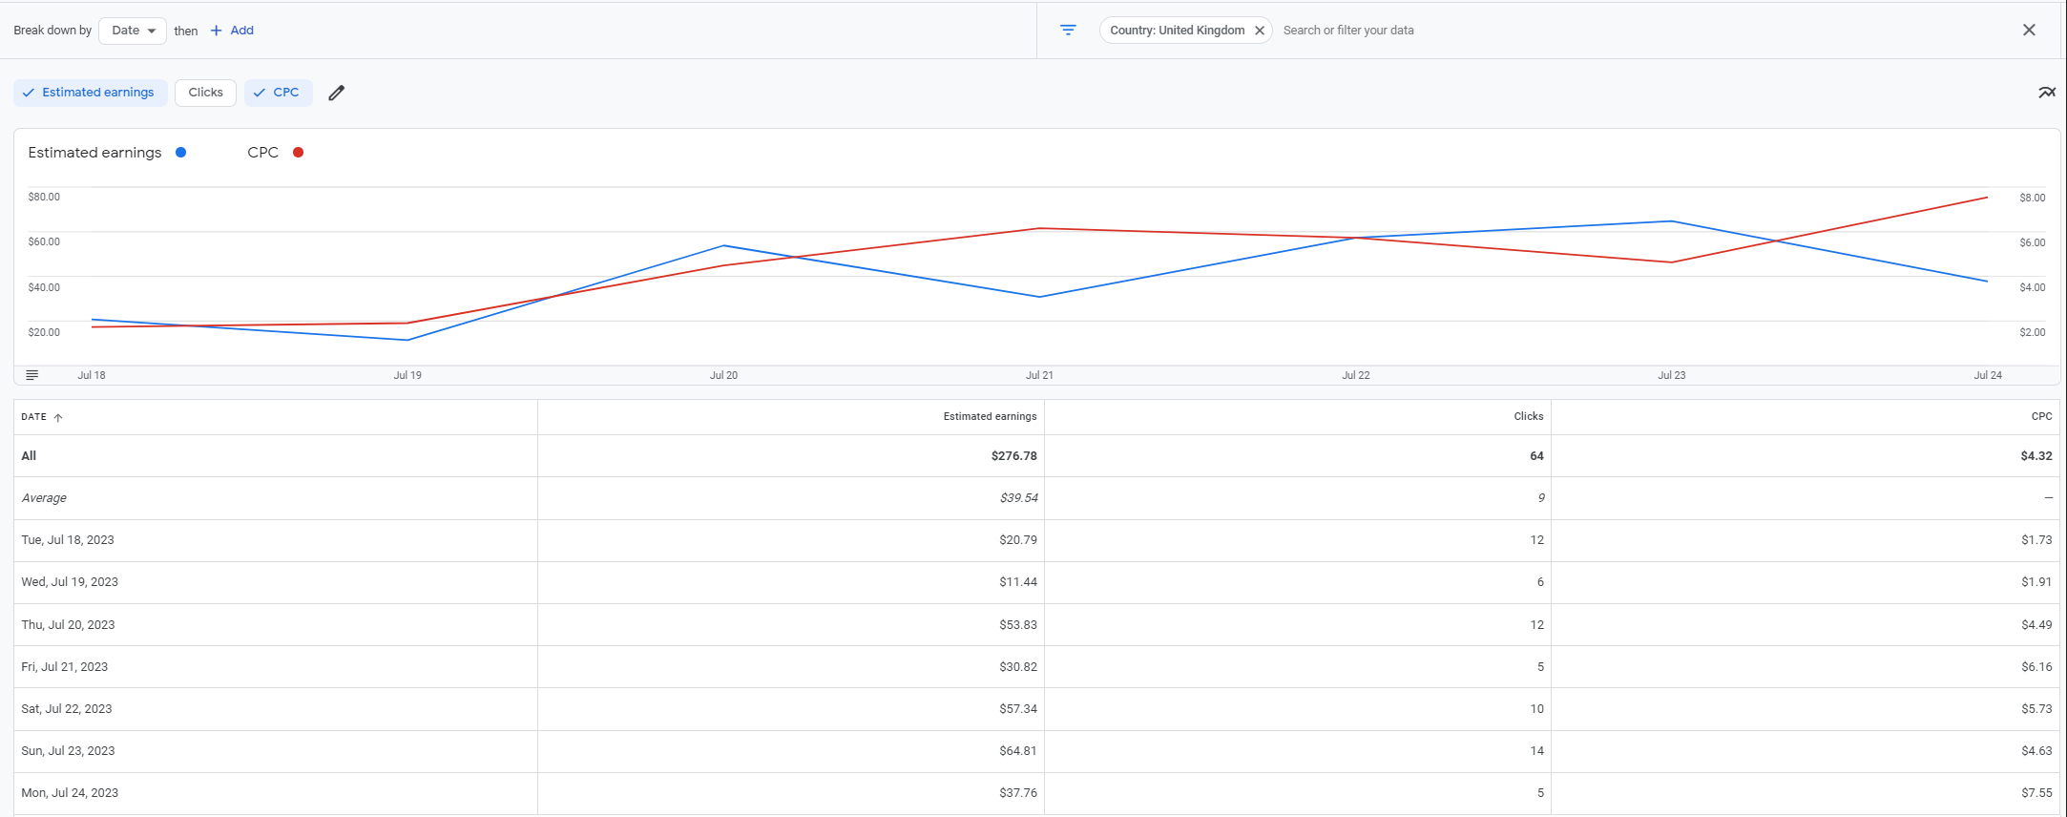Click the CPC legend label

(x=262, y=153)
